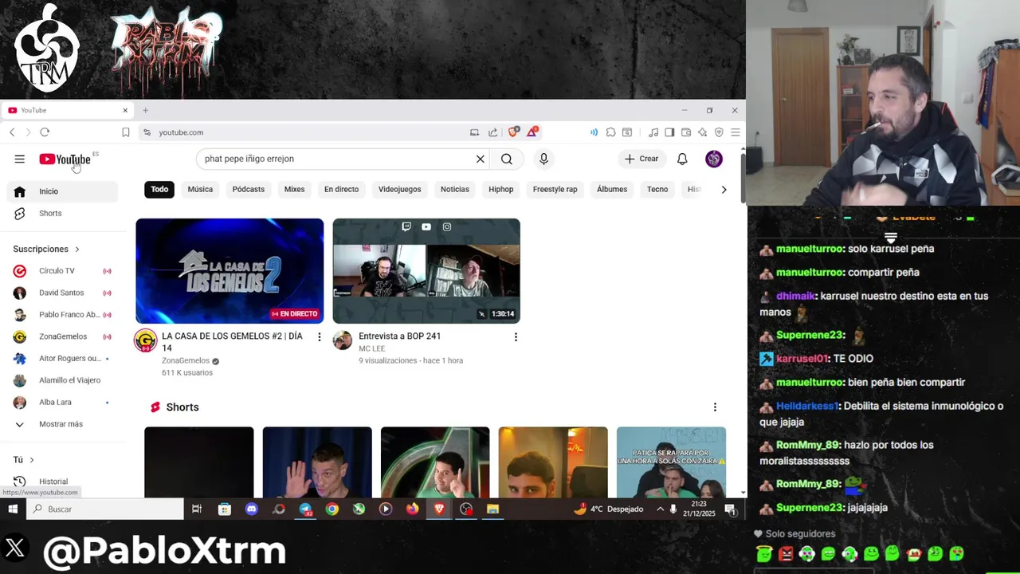This screenshot has height=574, width=1020.
Task: Click the taskbar Buscar search box
Action: [x=105, y=509]
